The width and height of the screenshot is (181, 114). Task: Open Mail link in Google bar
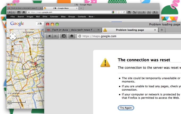[x=38, y=17]
